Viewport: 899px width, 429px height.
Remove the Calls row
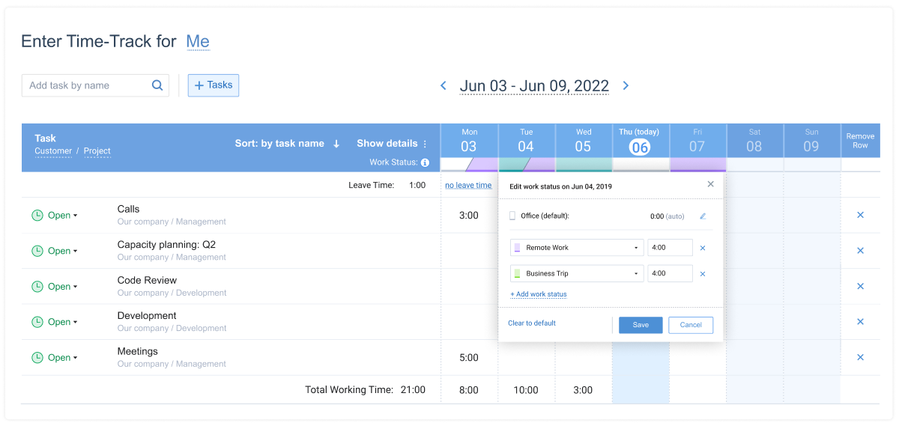coord(860,215)
